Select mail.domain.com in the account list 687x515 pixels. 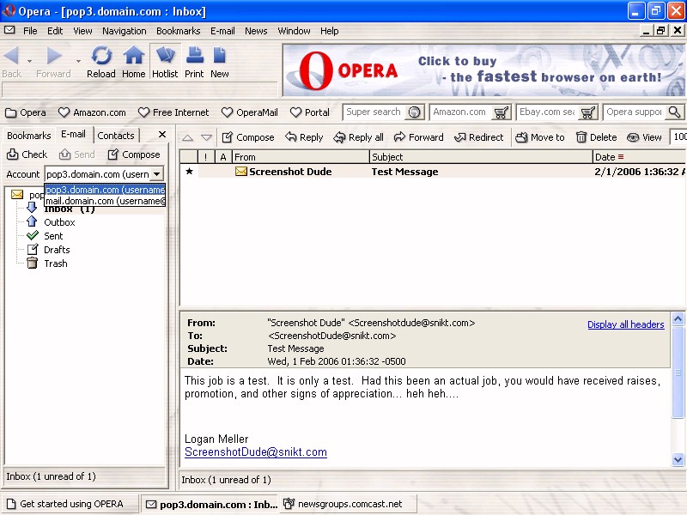(105, 201)
